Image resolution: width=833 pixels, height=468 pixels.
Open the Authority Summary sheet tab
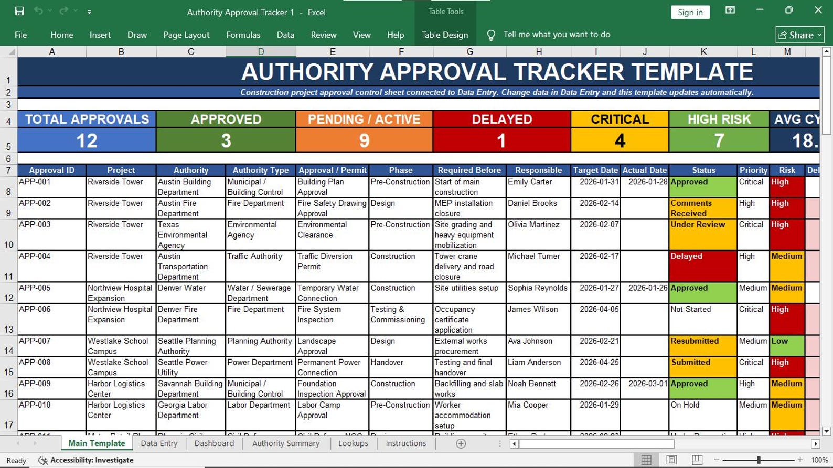pos(286,443)
